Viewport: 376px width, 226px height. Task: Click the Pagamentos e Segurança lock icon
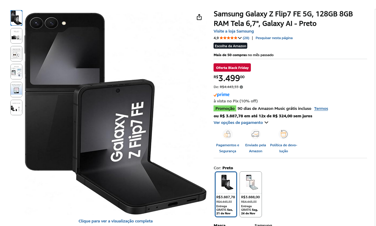[x=228, y=134]
